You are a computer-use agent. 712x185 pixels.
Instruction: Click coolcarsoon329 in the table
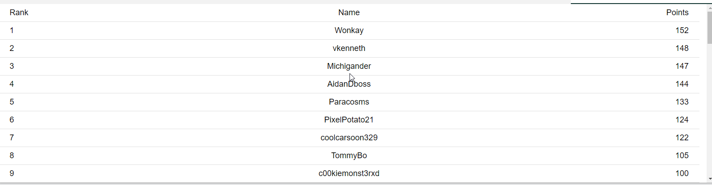349,138
